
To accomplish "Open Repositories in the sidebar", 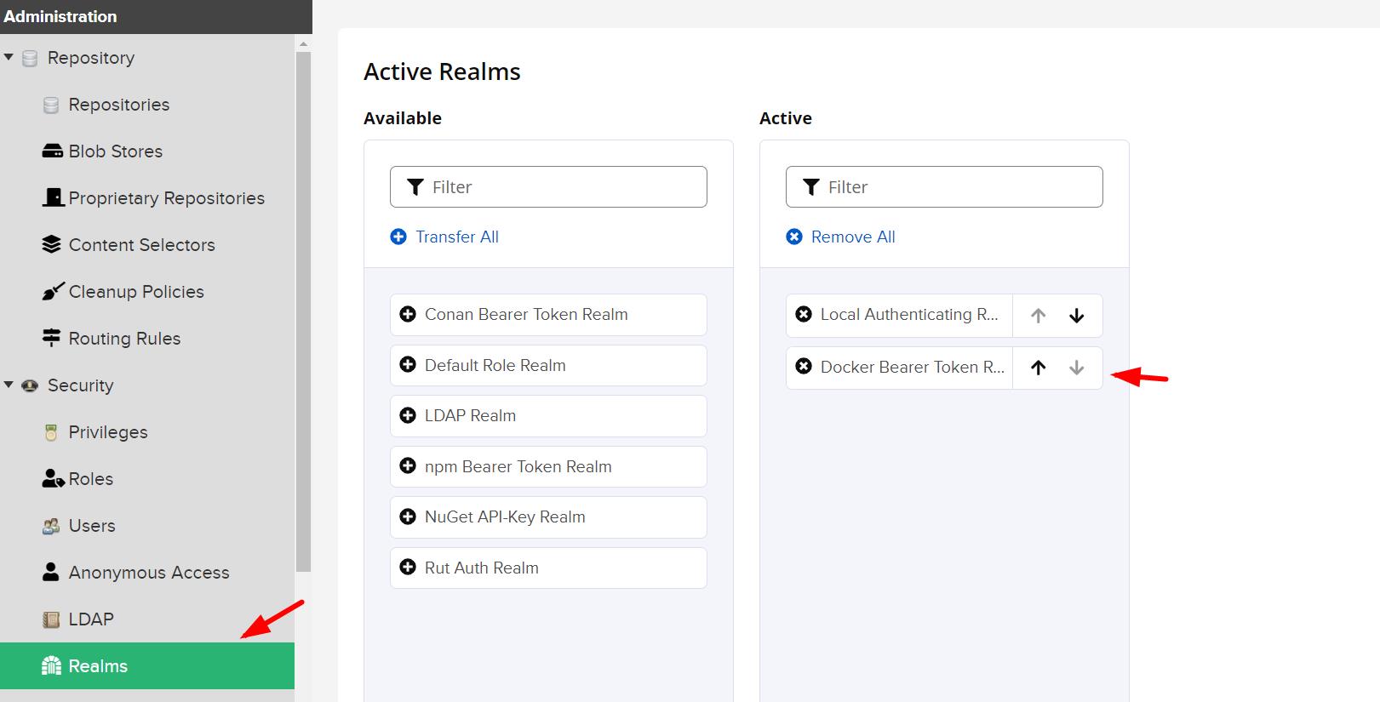I will coord(119,105).
